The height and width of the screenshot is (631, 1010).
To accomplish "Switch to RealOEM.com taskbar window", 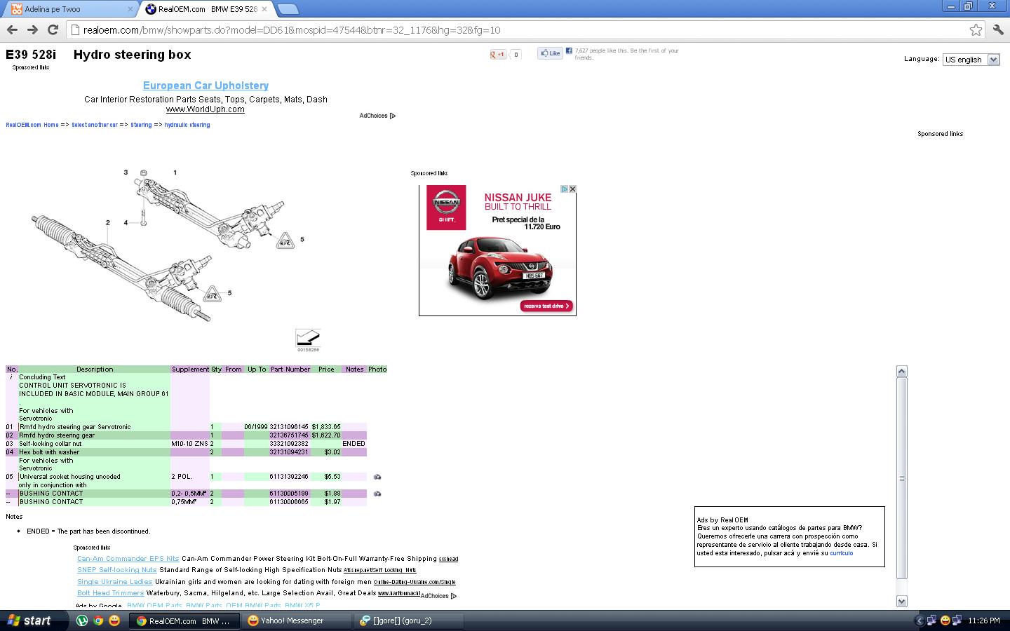I will click(184, 620).
